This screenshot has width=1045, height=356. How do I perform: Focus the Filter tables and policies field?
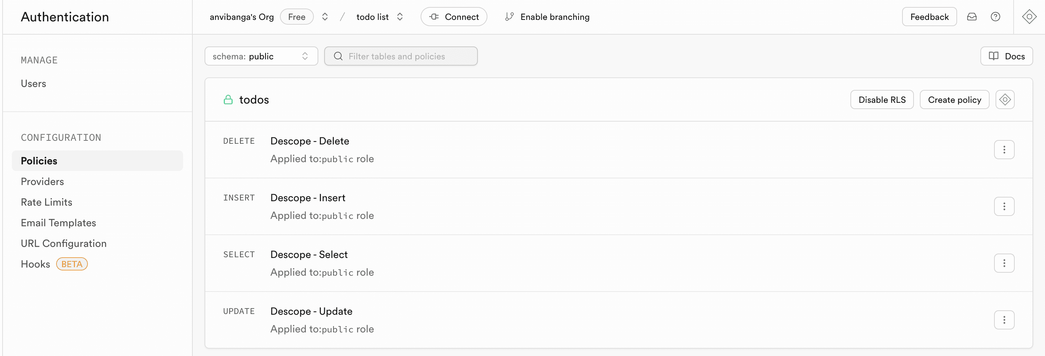point(401,56)
